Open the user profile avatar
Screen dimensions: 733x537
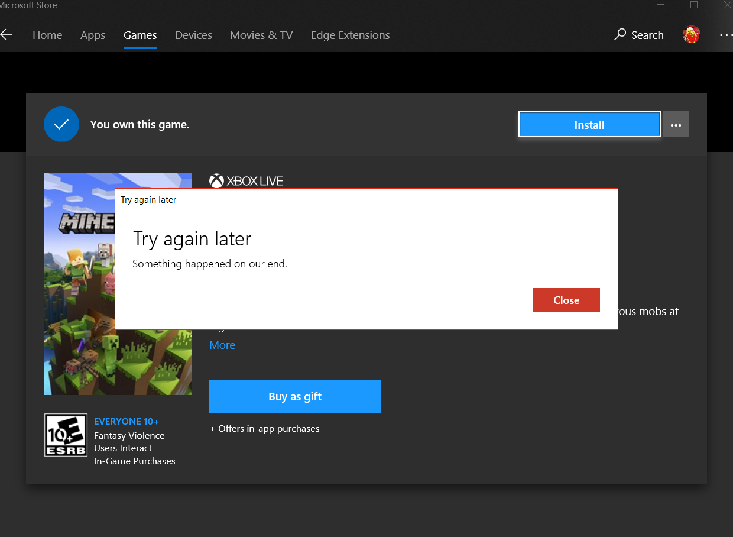(x=691, y=35)
